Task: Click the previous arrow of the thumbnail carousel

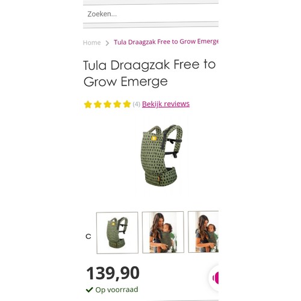Action: 88,237
